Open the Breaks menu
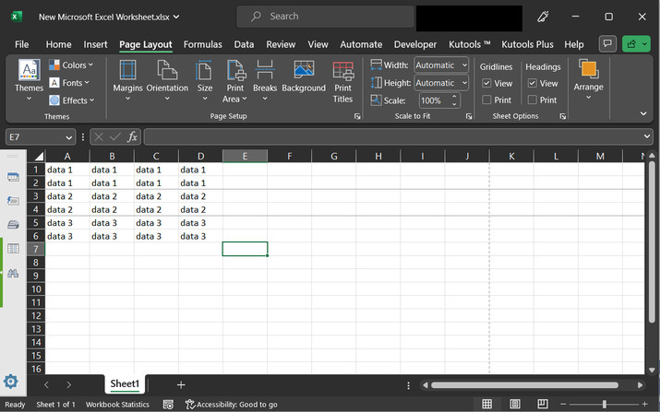The width and height of the screenshot is (660, 412). tap(265, 78)
